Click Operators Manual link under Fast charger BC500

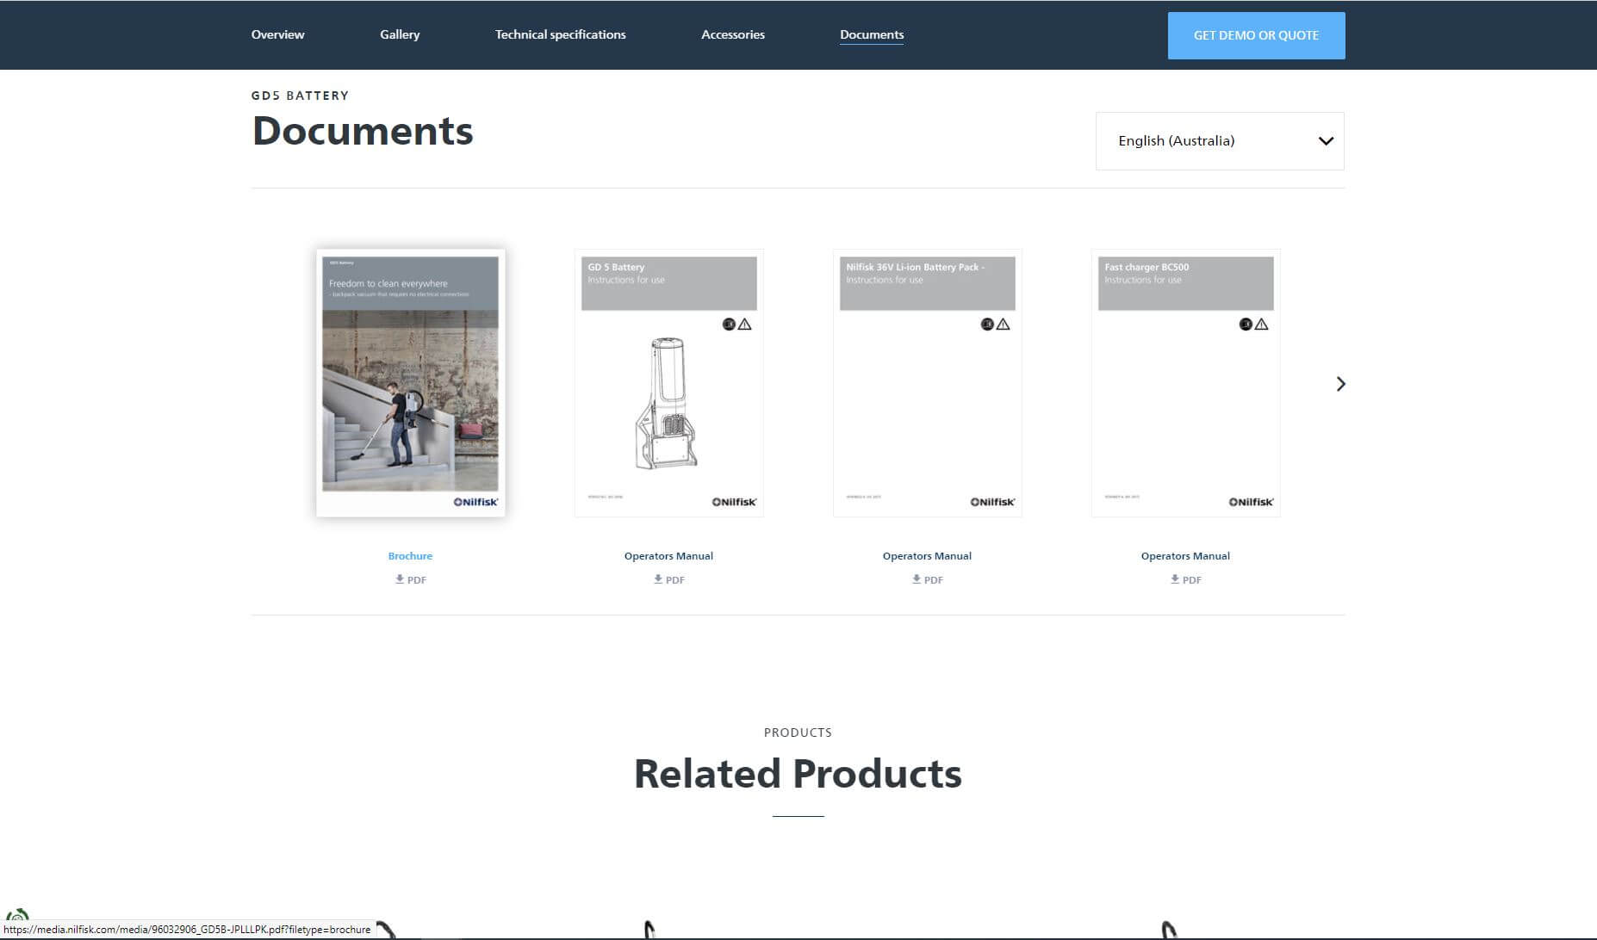pyautogui.click(x=1185, y=556)
